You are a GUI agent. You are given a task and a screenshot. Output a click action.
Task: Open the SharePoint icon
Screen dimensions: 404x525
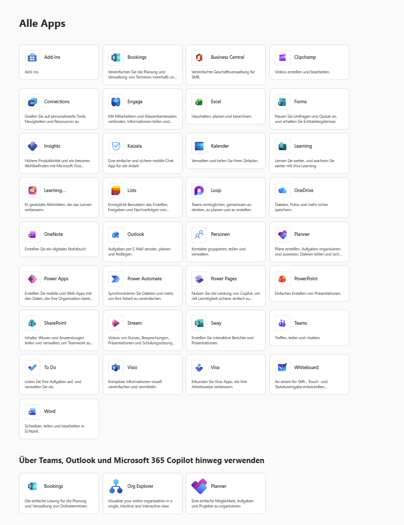click(32, 324)
